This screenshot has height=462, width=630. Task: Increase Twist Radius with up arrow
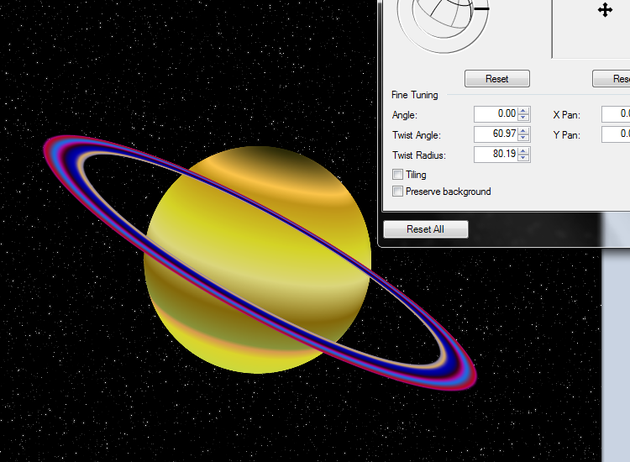tap(524, 151)
